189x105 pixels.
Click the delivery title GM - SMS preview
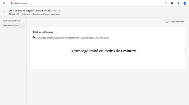(33, 11)
